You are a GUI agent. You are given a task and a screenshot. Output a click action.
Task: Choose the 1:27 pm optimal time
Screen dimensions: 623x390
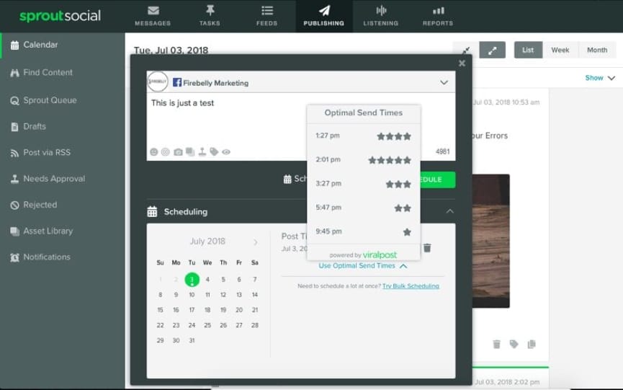(x=364, y=136)
